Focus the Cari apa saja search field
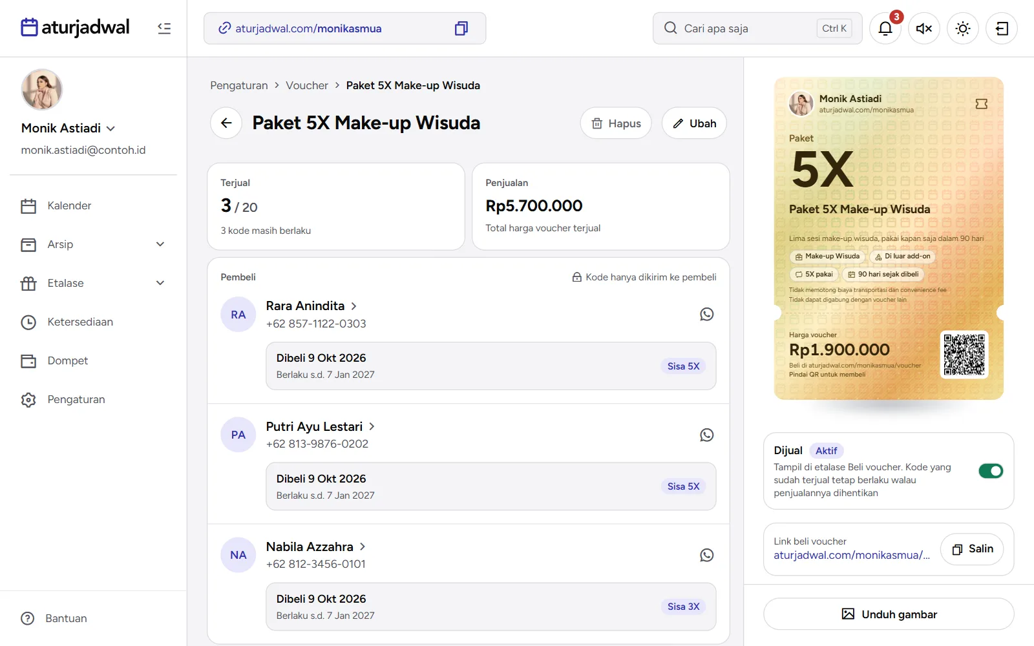1034x646 pixels. pos(757,28)
